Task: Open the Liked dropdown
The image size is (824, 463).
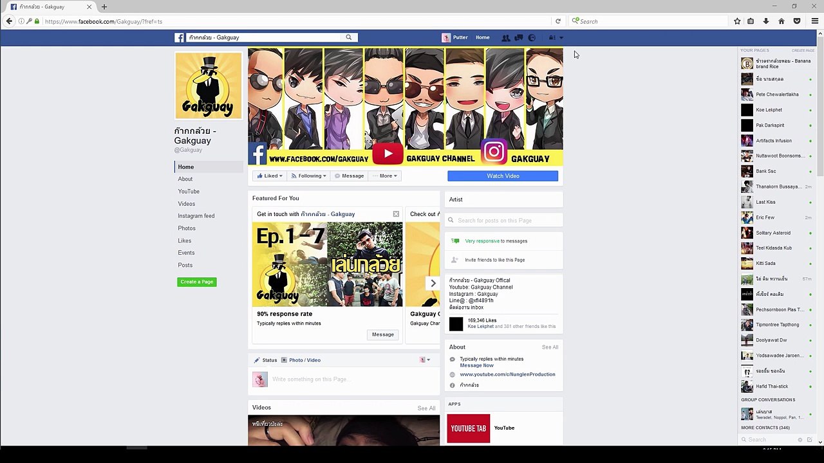Action: tap(270, 176)
